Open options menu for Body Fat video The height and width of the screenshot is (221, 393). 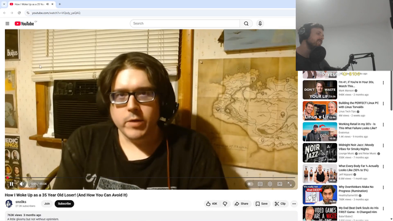point(383,166)
